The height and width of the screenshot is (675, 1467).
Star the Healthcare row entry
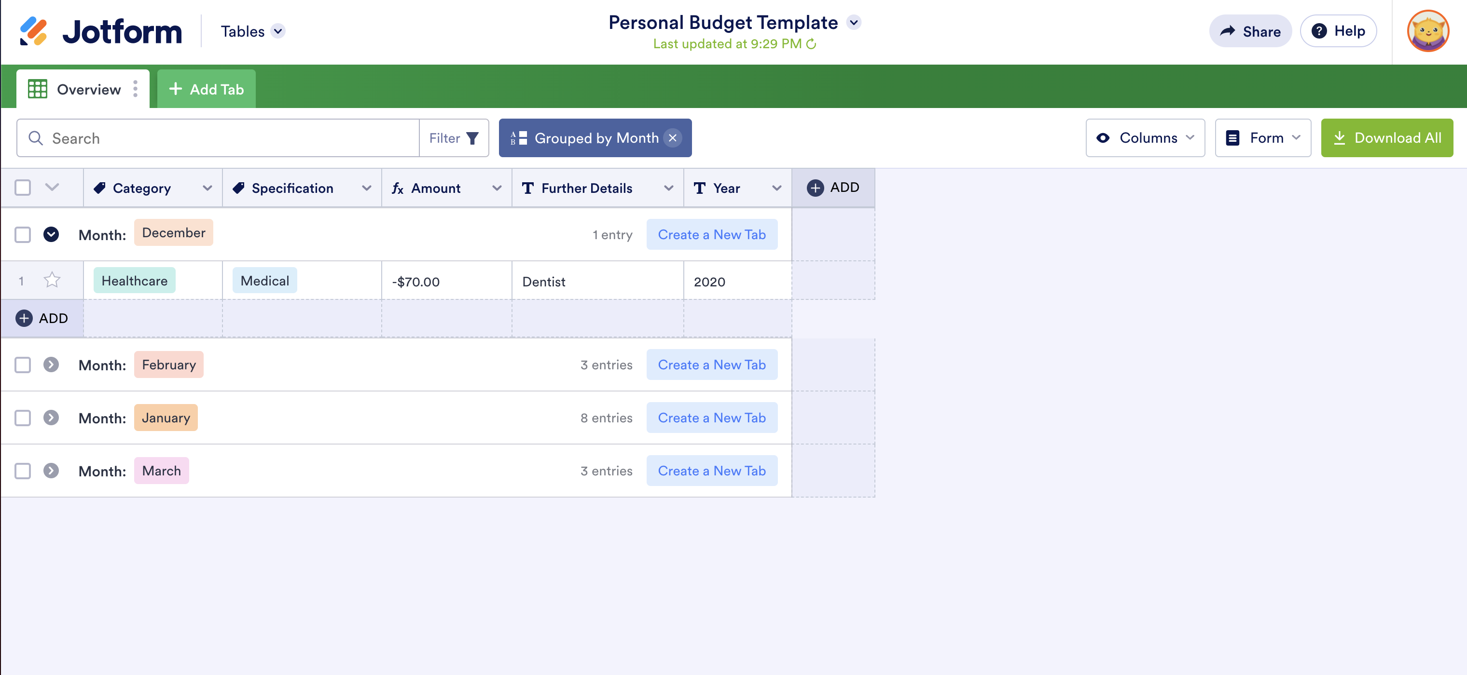52,280
